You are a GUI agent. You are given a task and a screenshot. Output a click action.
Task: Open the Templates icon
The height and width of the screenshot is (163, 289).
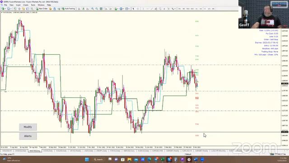tap(126, 9)
